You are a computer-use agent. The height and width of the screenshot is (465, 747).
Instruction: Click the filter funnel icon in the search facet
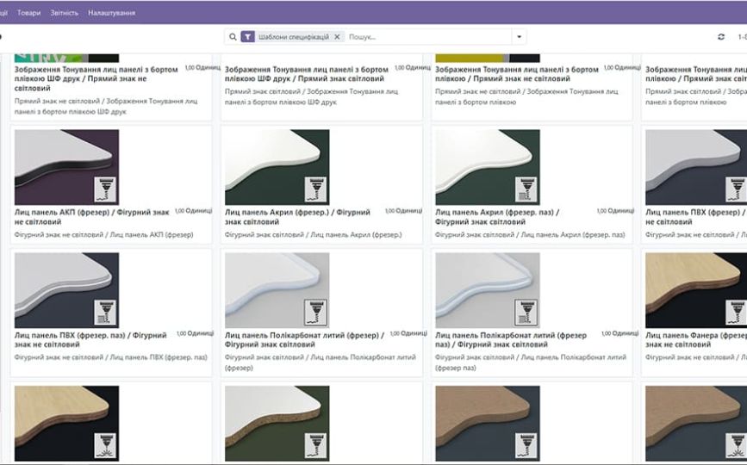tap(247, 37)
